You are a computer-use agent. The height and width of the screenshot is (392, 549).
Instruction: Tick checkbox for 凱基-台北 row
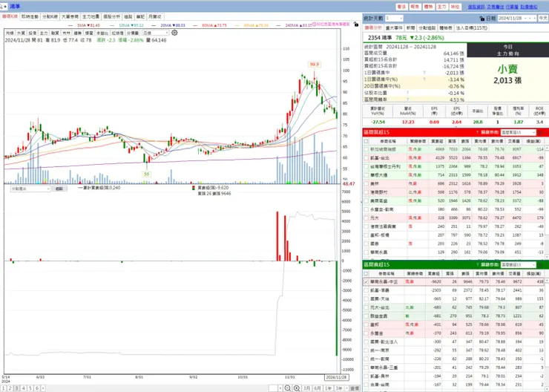point(366,157)
